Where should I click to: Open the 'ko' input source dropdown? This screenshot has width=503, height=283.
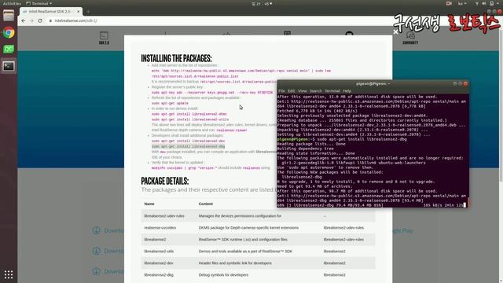pyautogui.click(x=462, y=3)
